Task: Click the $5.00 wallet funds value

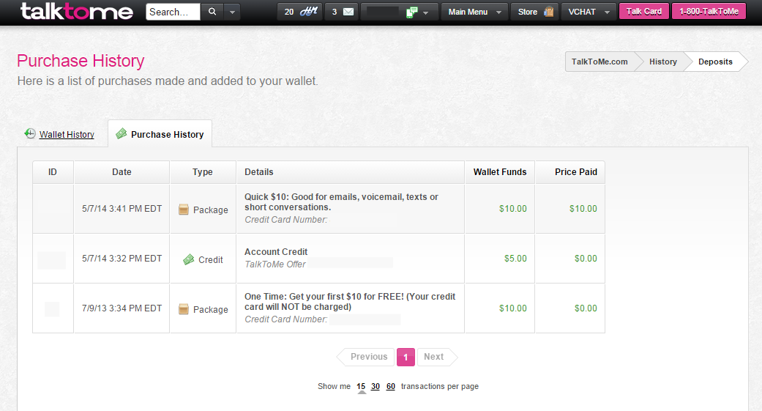Action: pyautogui.click(x=515, y=259)
